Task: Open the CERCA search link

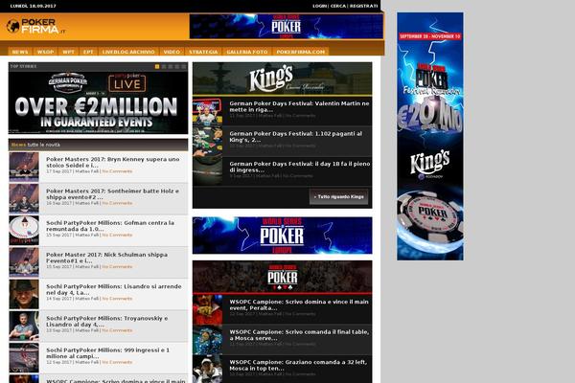Action: pyautogui.click(x=338, y=6)
